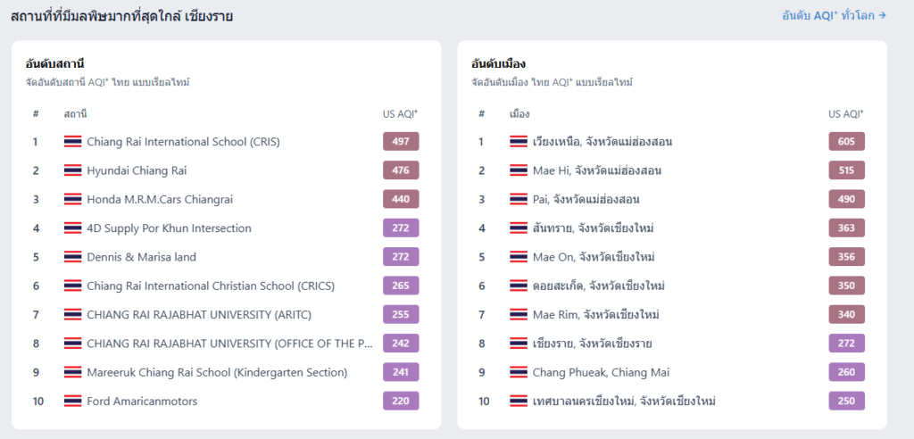Open Mareeruk Chiang Rai School station

(217, 372)
